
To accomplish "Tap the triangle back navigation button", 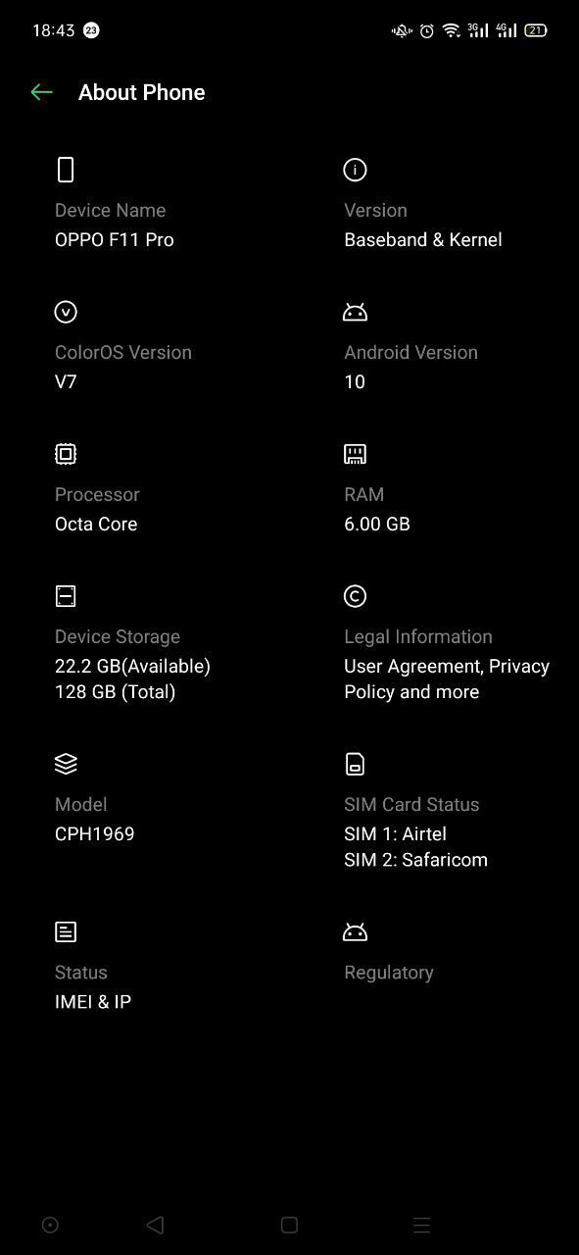I will point(154,1225).
